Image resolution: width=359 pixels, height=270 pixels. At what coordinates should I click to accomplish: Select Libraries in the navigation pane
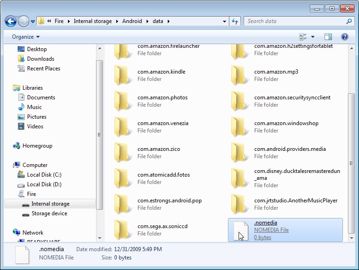(x=33, y=87)
